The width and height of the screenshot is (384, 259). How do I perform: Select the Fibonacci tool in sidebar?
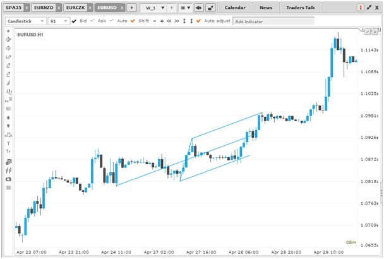[8, 100]
